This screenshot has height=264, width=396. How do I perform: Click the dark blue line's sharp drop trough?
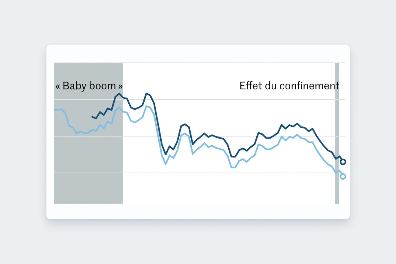[x=166, y=155]
